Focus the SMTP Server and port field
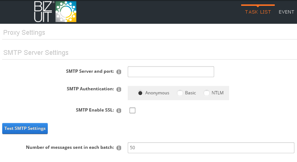 [171, 72]
